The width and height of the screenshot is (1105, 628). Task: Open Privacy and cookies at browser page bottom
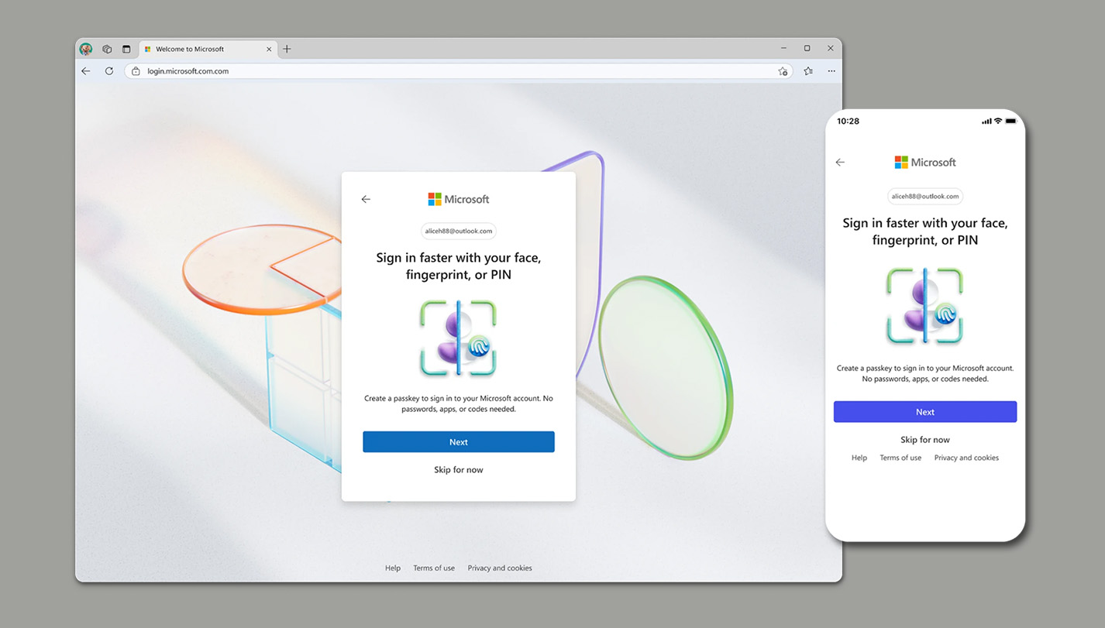[x=500, y=568]
